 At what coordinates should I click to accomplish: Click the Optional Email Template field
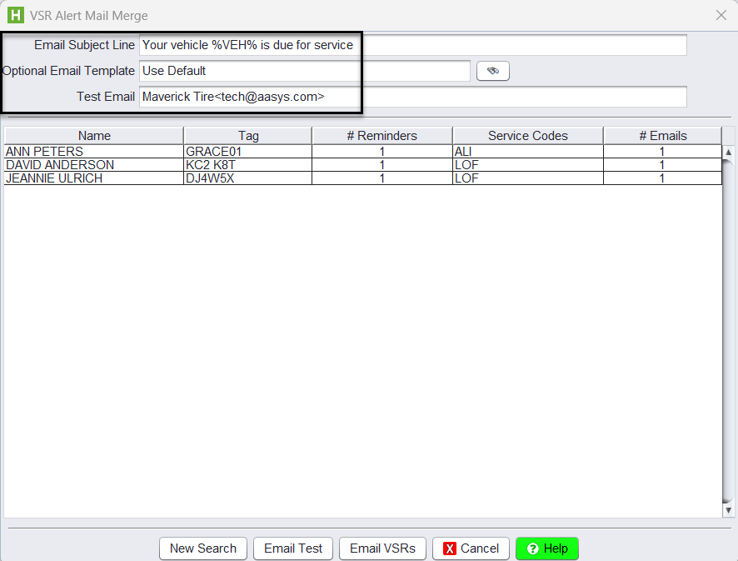(304, 72)
